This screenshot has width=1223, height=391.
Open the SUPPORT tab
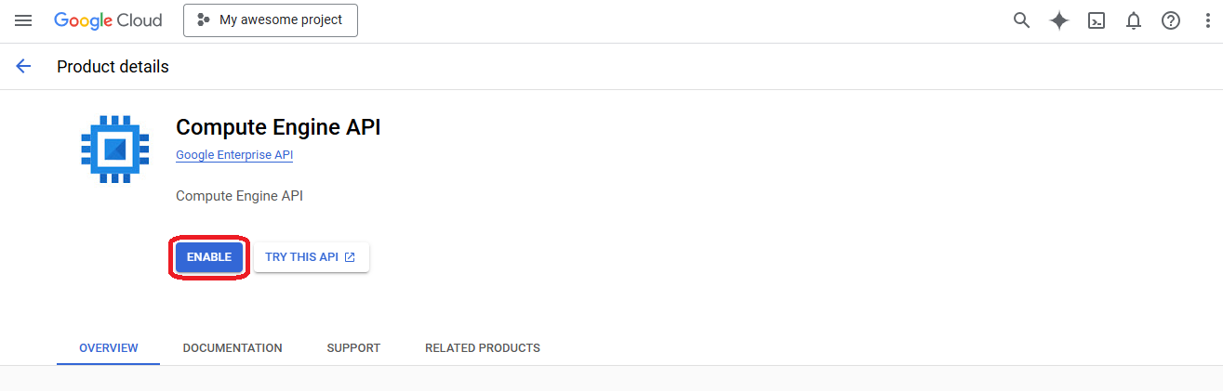353,348
